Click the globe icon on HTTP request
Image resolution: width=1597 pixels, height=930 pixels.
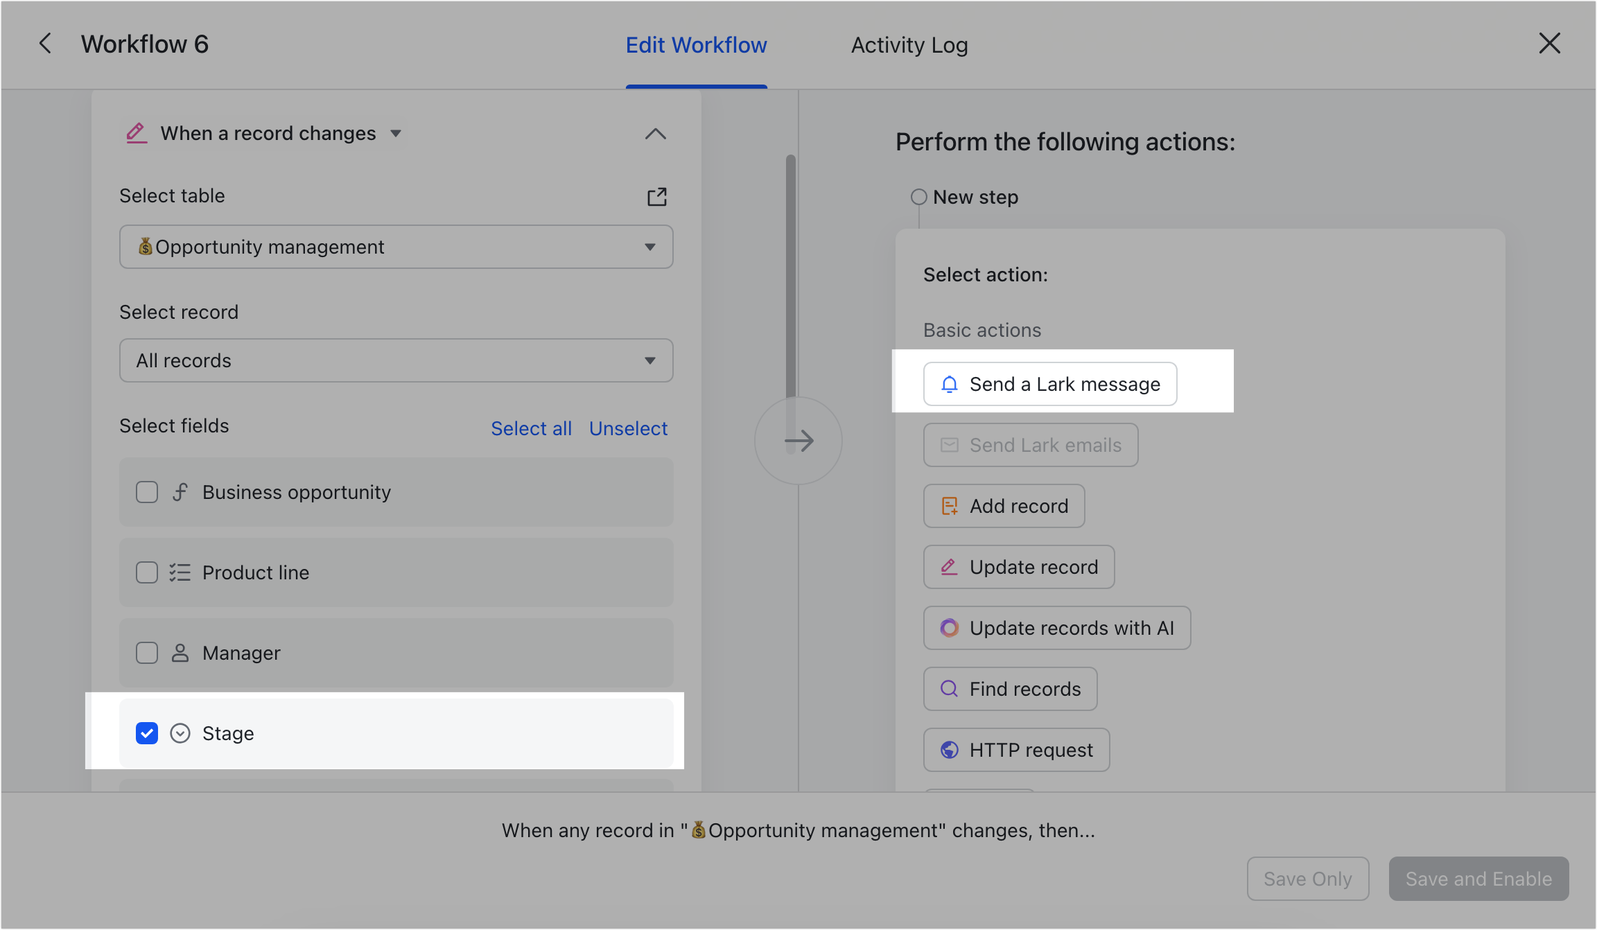[950, 750]
